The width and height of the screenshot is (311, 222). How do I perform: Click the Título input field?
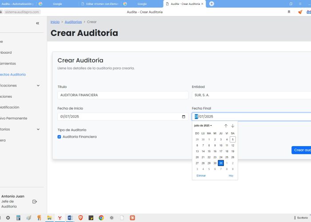pos(123,95)
